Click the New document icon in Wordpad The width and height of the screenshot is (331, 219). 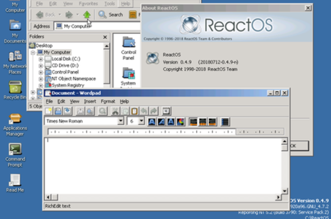click(48, 111)
